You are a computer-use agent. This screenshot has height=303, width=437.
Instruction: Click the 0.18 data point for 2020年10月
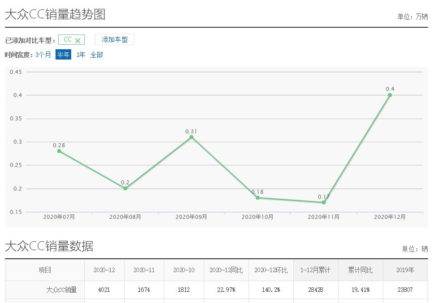coord(257,198)
